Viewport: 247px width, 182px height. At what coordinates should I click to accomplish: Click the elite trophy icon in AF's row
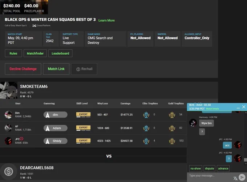(x=146, y=128)
